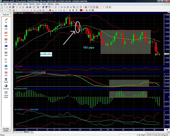Open CHF currency in FastLook panel
The image size is (170, 136).
point(6,41)
